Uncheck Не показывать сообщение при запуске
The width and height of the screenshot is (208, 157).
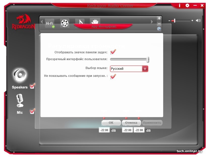tap(113, 77)
